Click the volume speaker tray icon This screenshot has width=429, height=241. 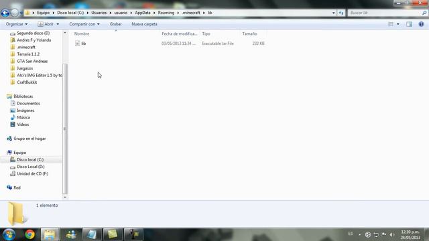[392, 234]
